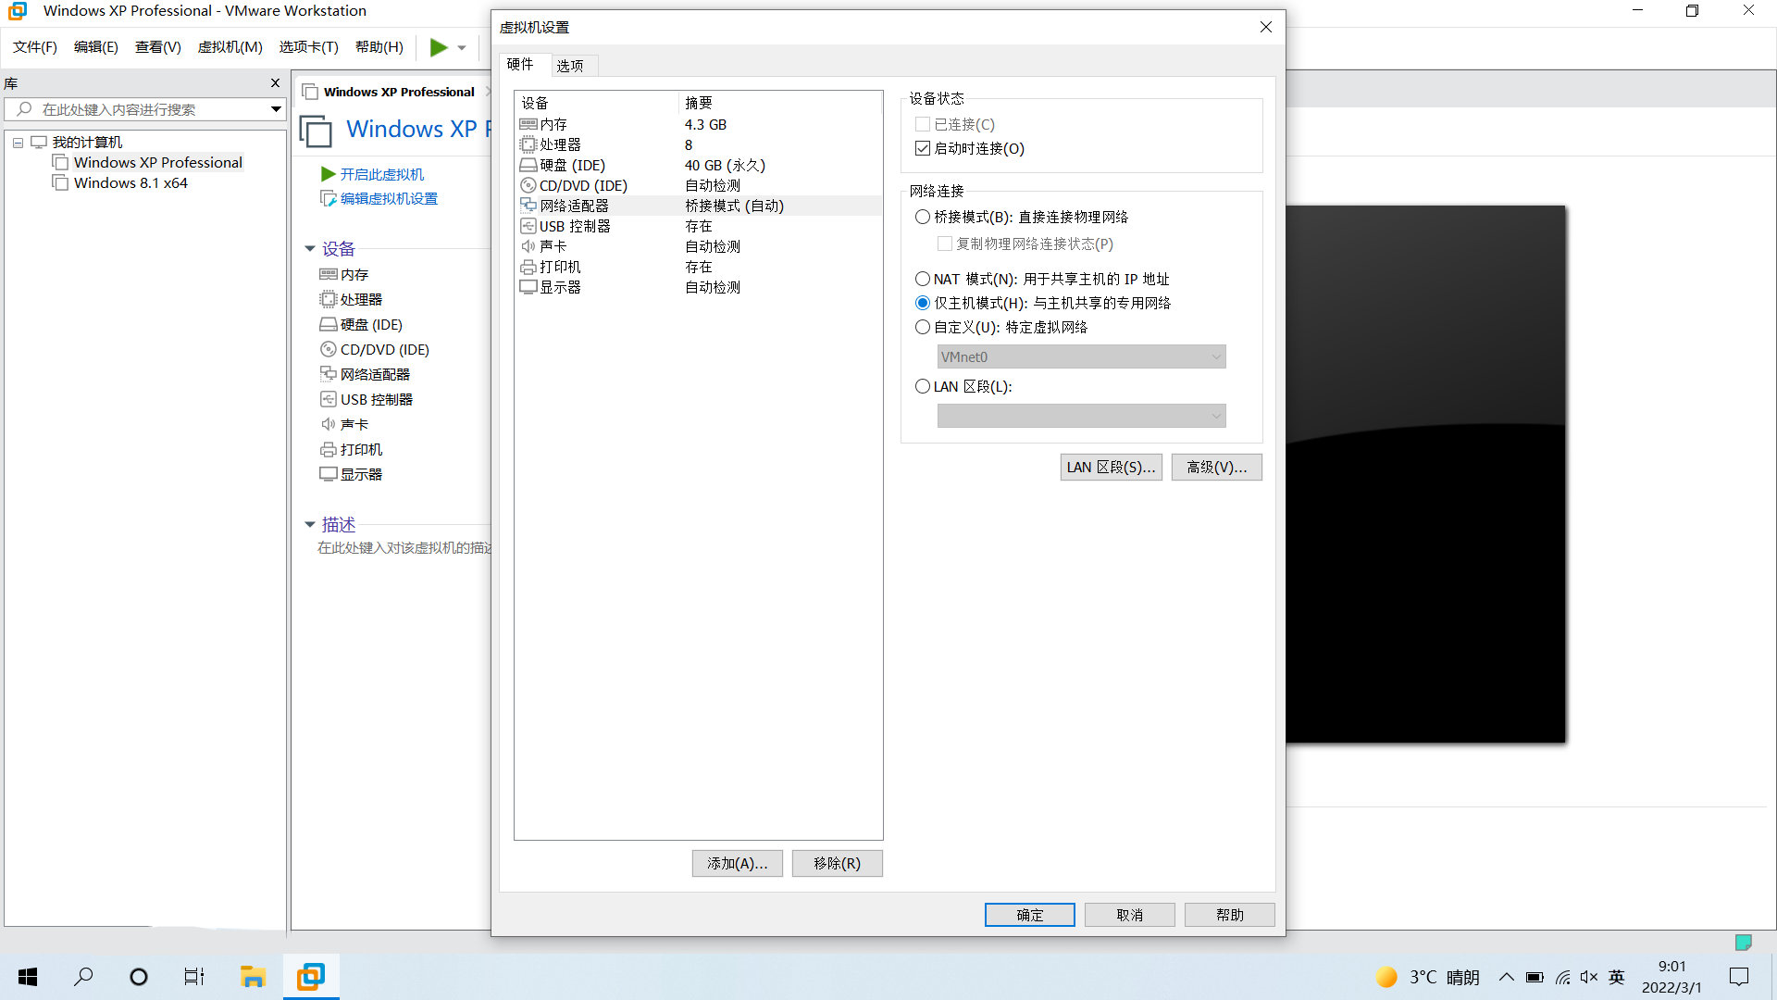Open Task View from the taskbar
The width and height of the screenshot is (1777, 1000).
[x=194, y=977]
